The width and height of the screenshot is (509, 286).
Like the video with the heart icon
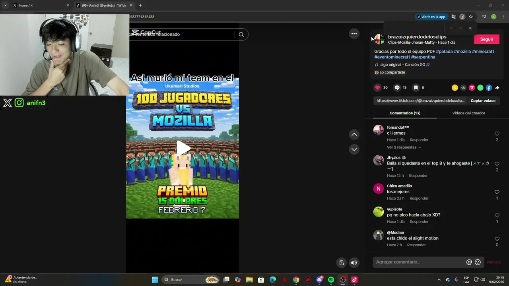pyautogui.click(x=377, y=87)
